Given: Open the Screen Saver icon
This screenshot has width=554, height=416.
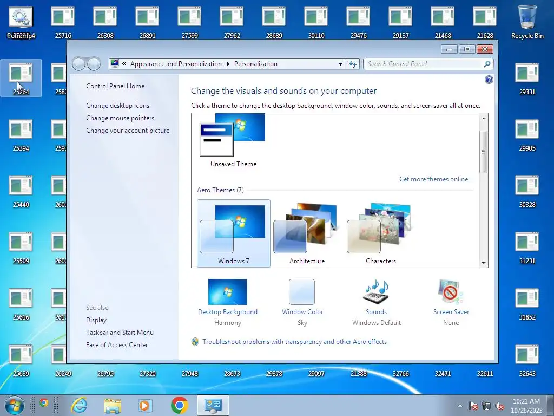Looking at the screenshot, I should point(450,292).
